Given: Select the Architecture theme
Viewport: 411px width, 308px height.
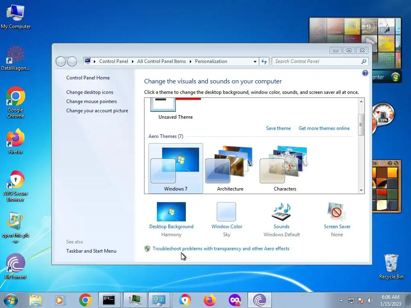Looking at the screenshot, I should tap(230, 168).
